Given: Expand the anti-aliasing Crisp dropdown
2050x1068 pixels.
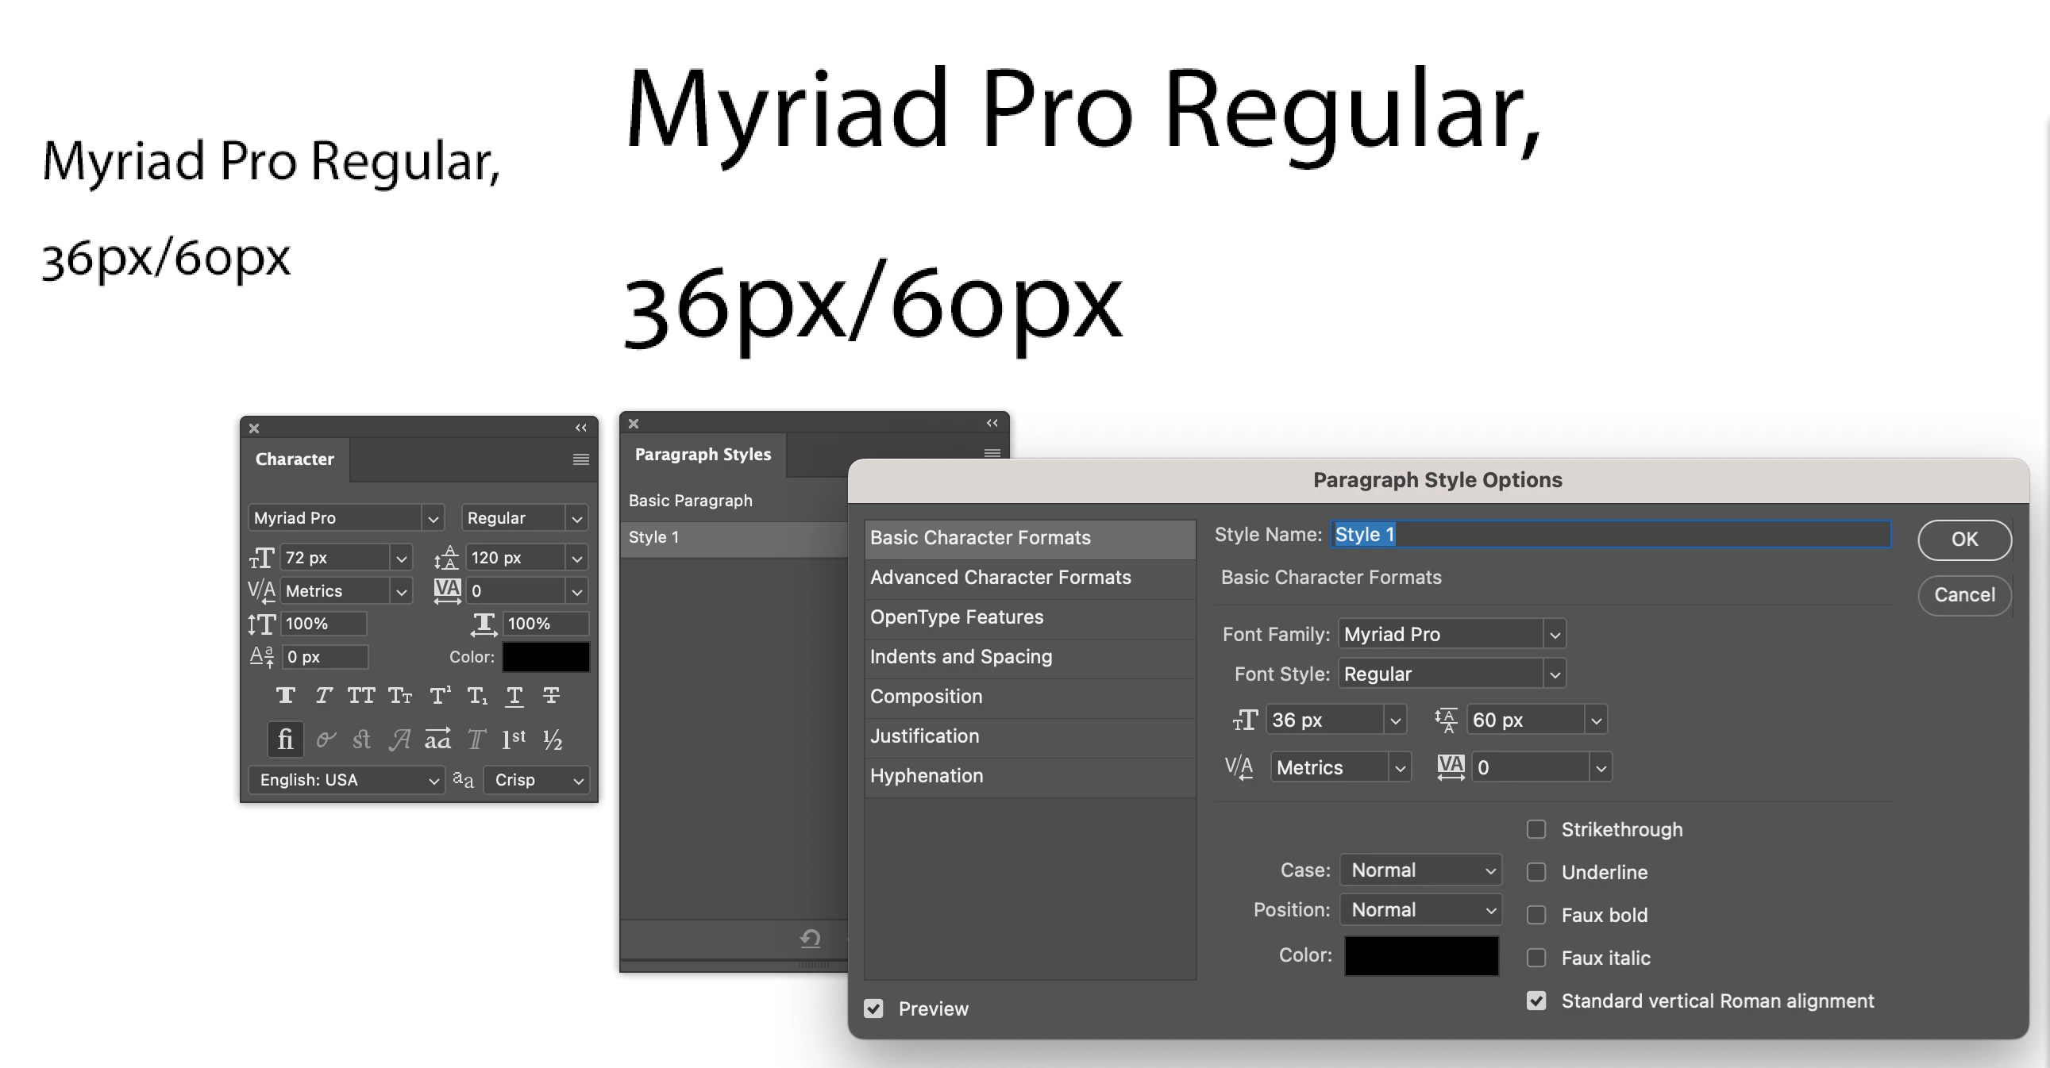Looking at the screenshot, I should click(x=538, y=780).
